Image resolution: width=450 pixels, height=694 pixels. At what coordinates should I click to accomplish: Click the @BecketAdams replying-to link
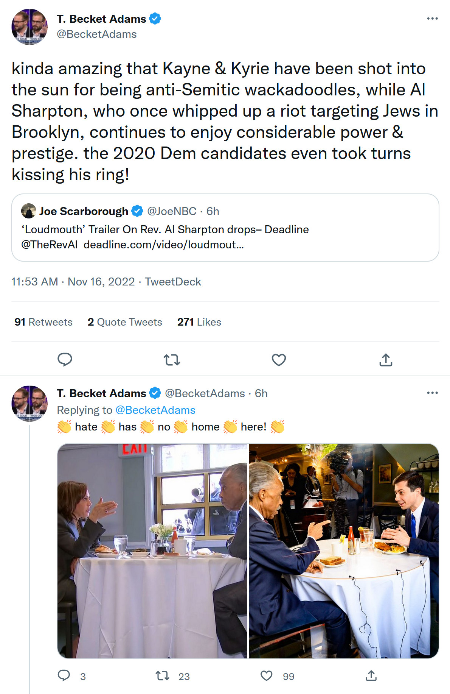[155, 410]
